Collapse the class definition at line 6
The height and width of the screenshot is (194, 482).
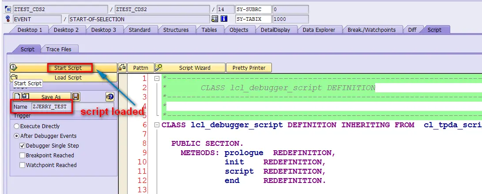[x=157, y=125]
